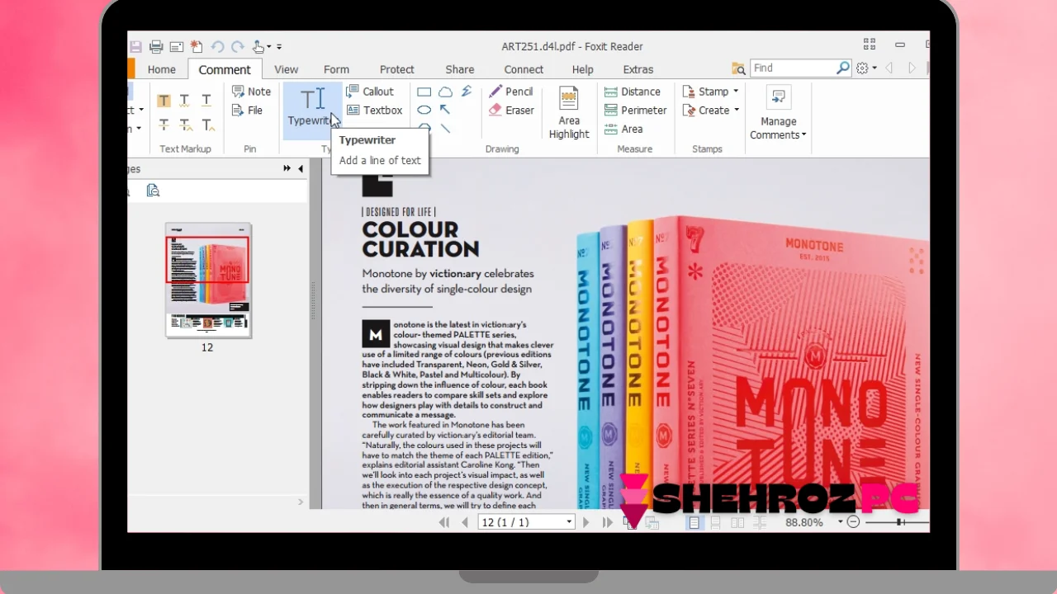Click the ribbon mode grid icon in title bar
Screen dimensions: 1057x594
click(870, 44)
